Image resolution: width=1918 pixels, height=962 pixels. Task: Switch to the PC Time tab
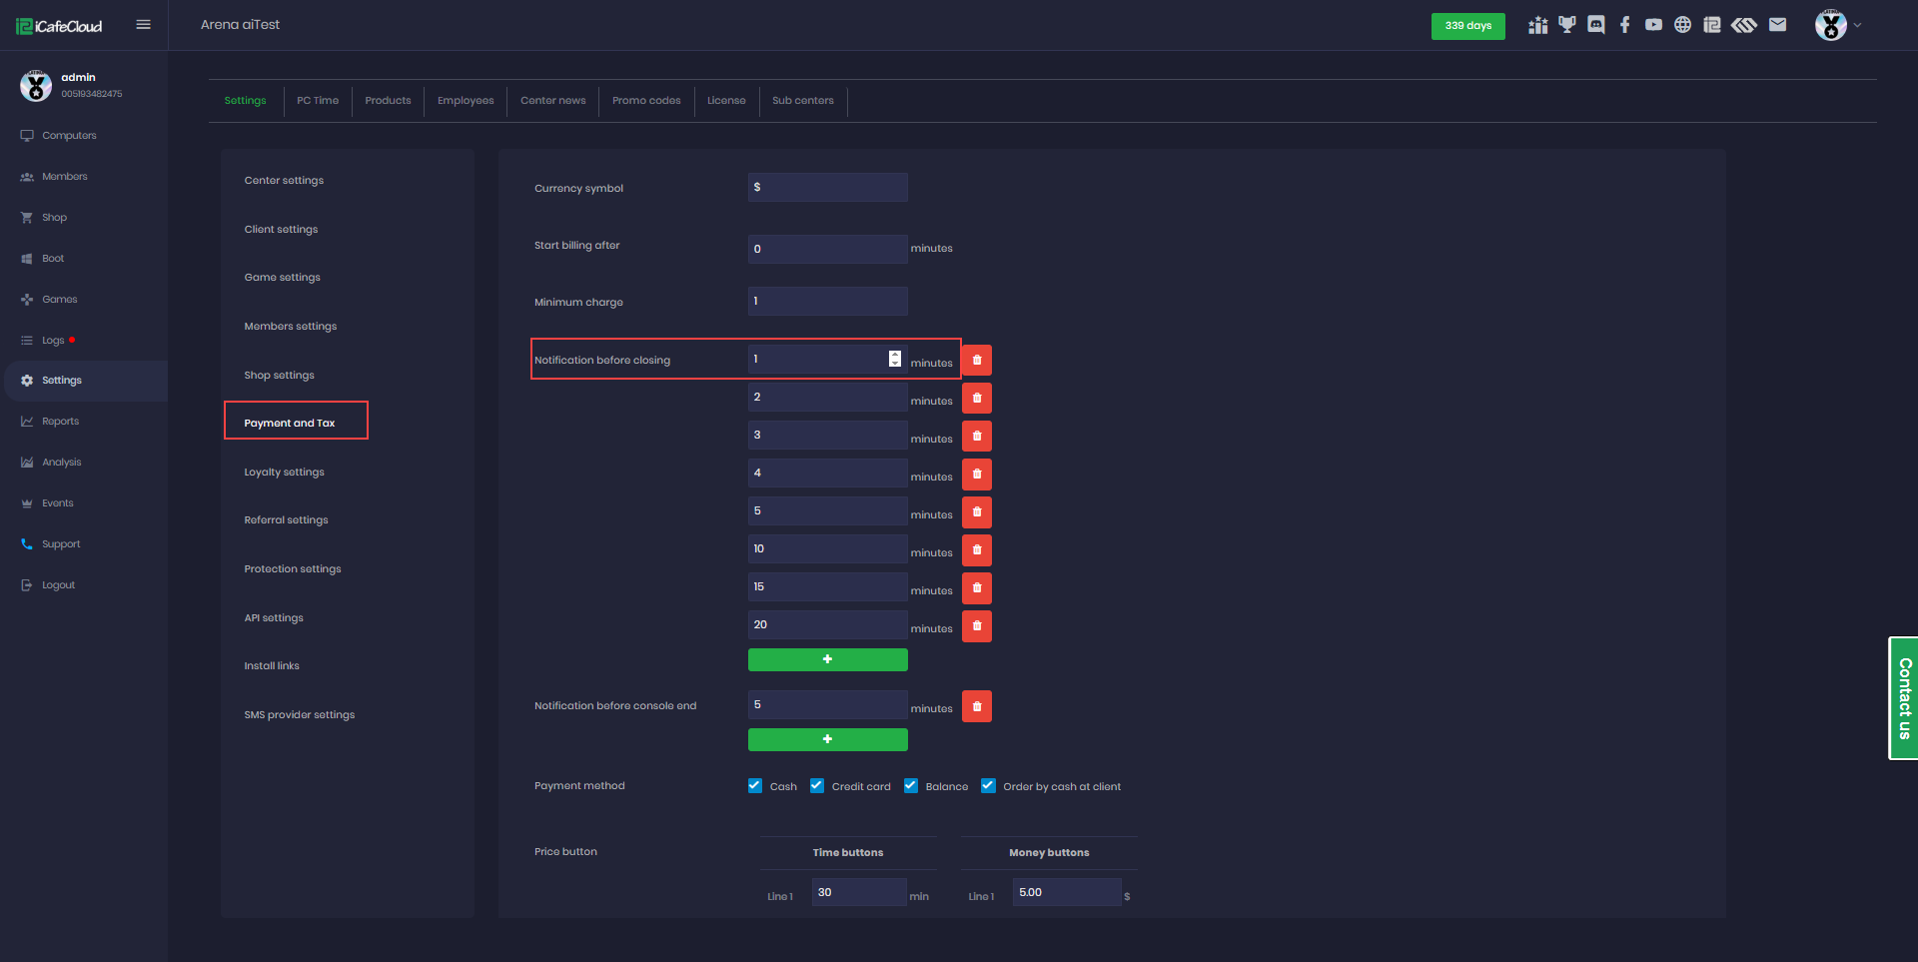[x=318, y=101]
